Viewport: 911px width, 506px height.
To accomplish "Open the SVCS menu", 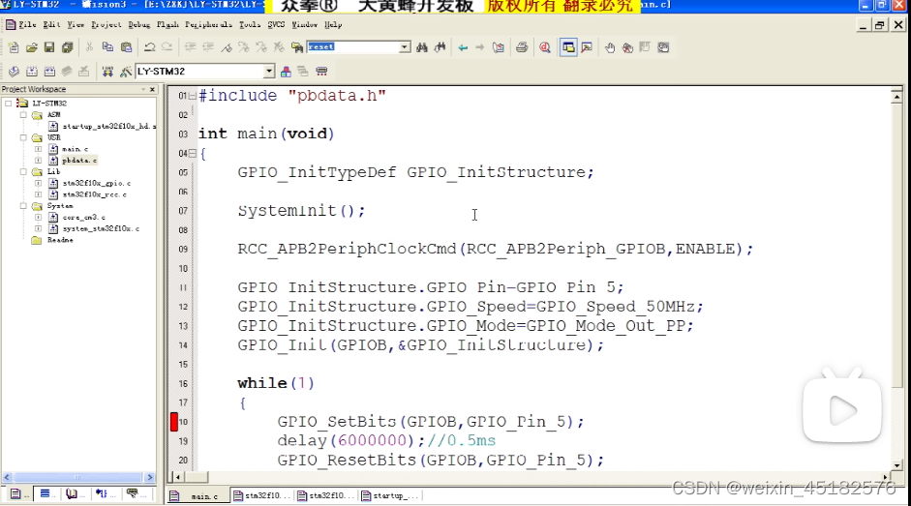I will pyautogui.click(x=277, y=24).
